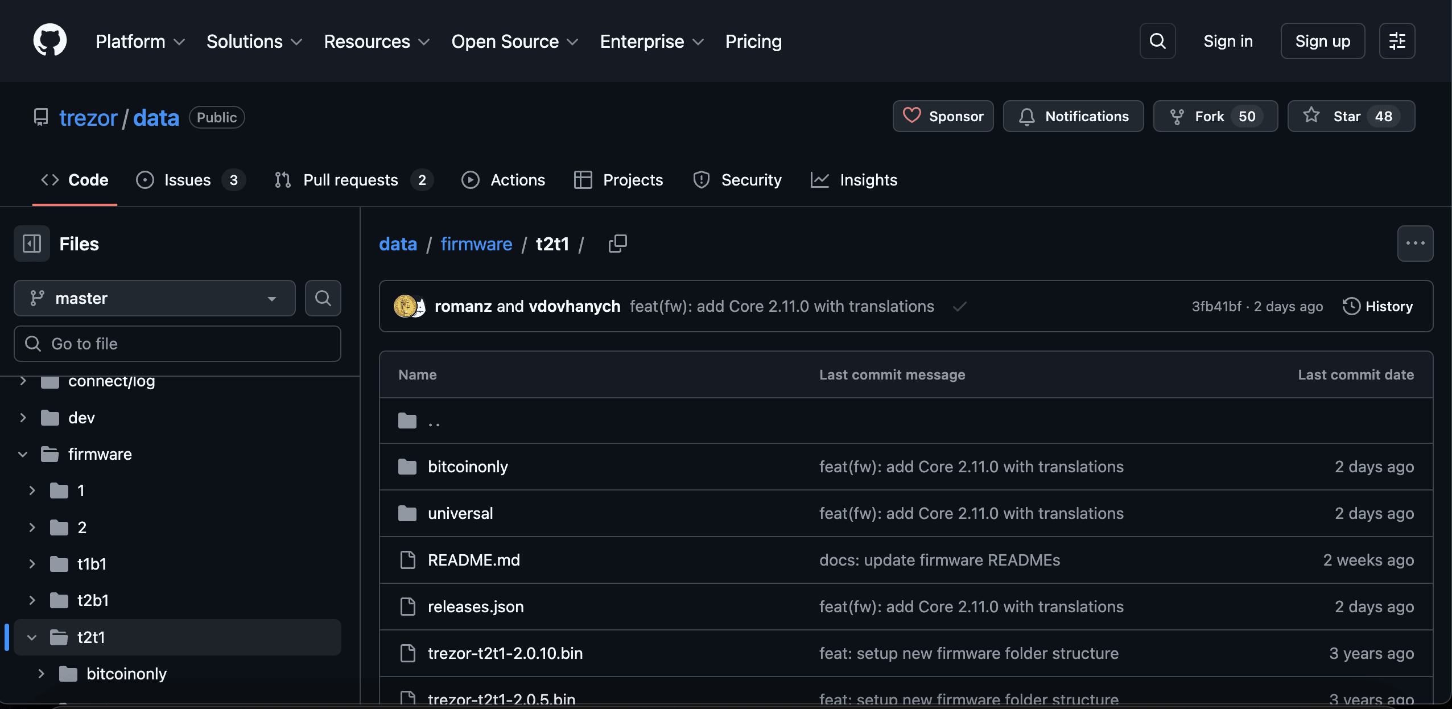Open the site search magnifier icon
The height and width of the screenshot is (709, 1452).
pos(1157,41)
